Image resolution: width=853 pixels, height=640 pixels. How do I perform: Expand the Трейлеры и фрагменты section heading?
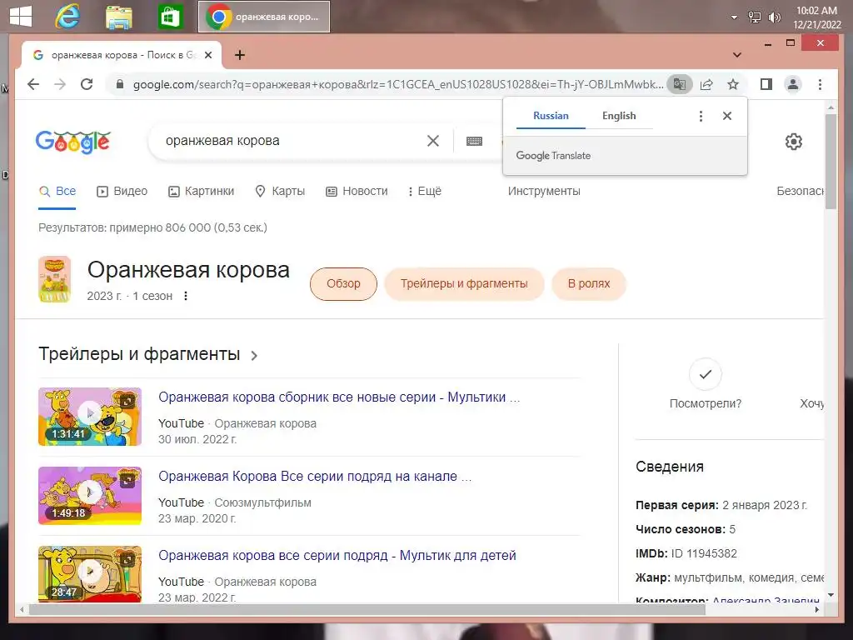point(148,354)
